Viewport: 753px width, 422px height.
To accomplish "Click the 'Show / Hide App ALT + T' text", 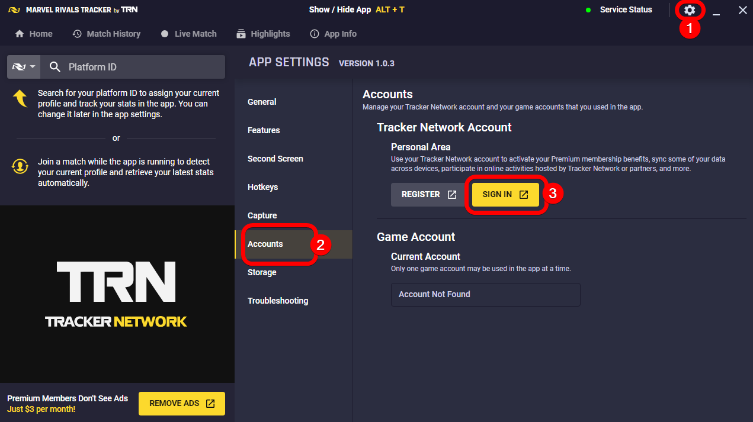I will click(x=357, y=10).
